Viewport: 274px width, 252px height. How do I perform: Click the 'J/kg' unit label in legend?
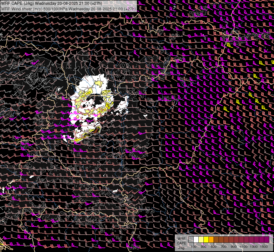point(181,248)
